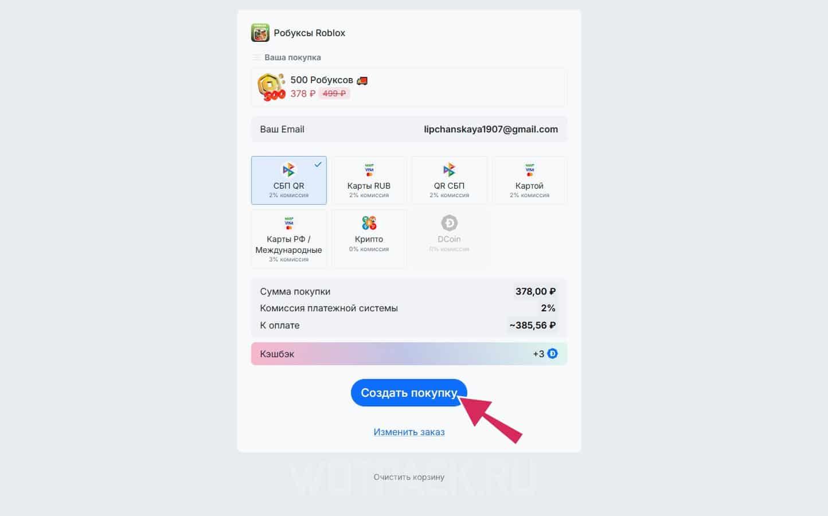Click the QR СБП colored triangle logo
This screenshot has height=516, width=828.
click(x=449, y=170)
